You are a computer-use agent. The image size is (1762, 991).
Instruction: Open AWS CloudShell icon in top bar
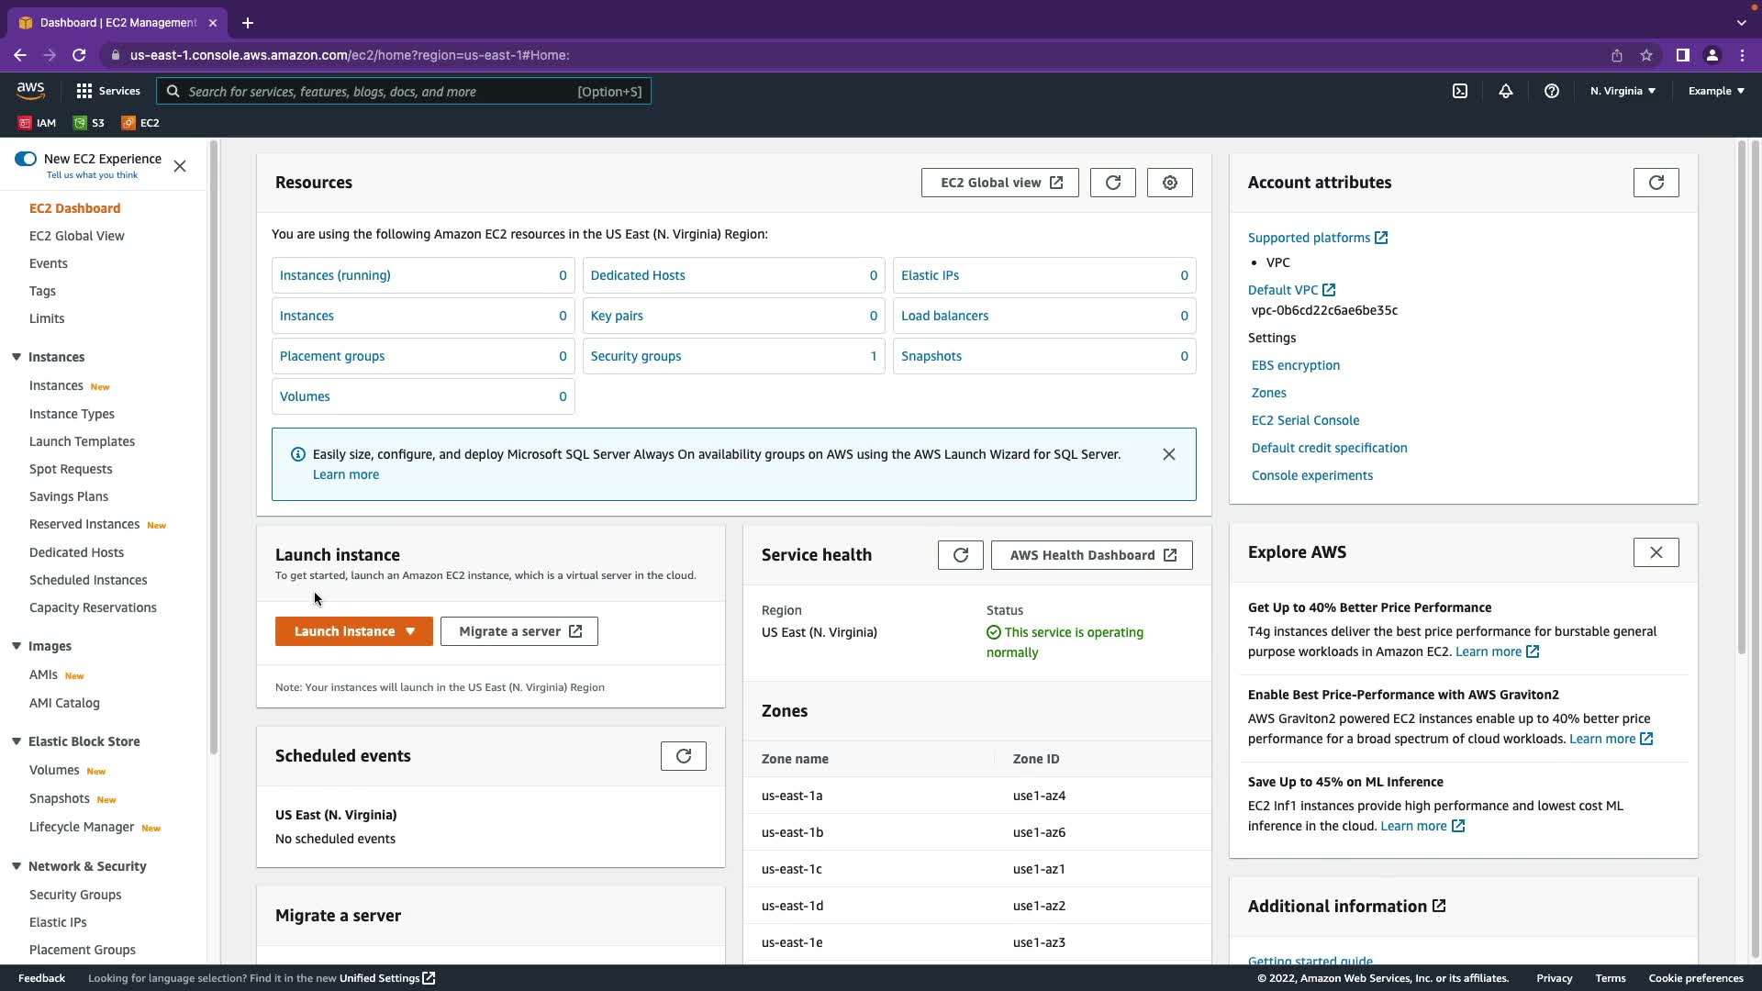[x=1459, y=91]
